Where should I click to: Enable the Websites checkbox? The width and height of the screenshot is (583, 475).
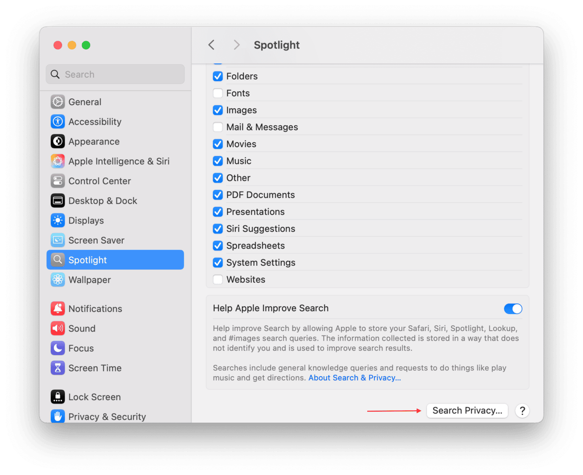[x=218, y=279]
